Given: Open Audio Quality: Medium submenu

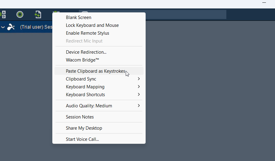Looking at the screenshot, I should pos(99,106).
